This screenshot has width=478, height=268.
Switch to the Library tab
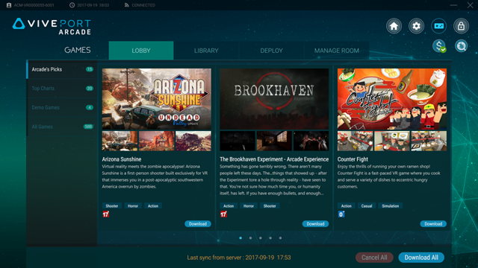[x=206, y=51]
